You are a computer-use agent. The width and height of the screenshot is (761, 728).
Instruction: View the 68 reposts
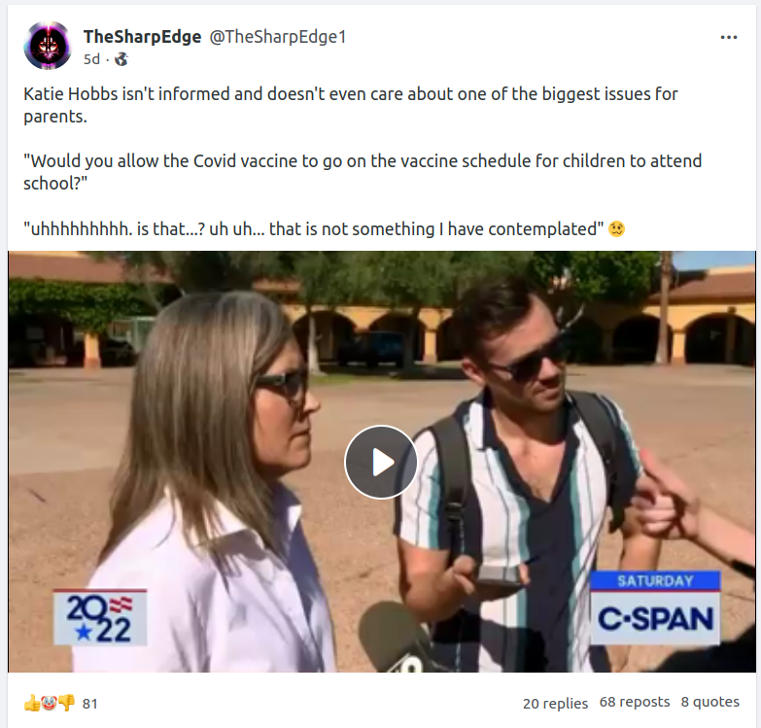pyautogui.click(x=635, y=702)
